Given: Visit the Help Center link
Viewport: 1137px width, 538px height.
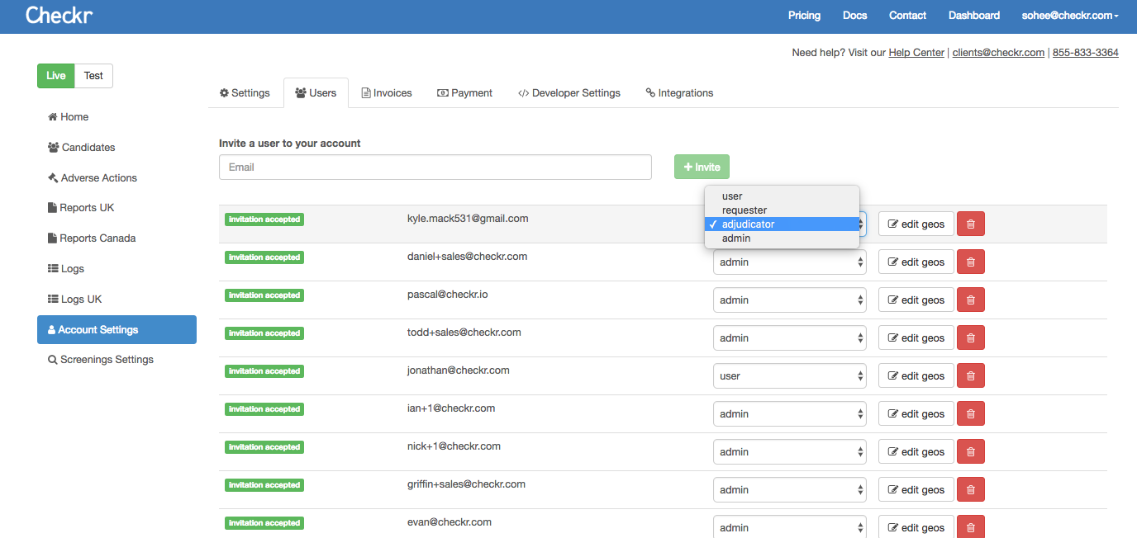Looking at the screenshot, I should [916, 53].
